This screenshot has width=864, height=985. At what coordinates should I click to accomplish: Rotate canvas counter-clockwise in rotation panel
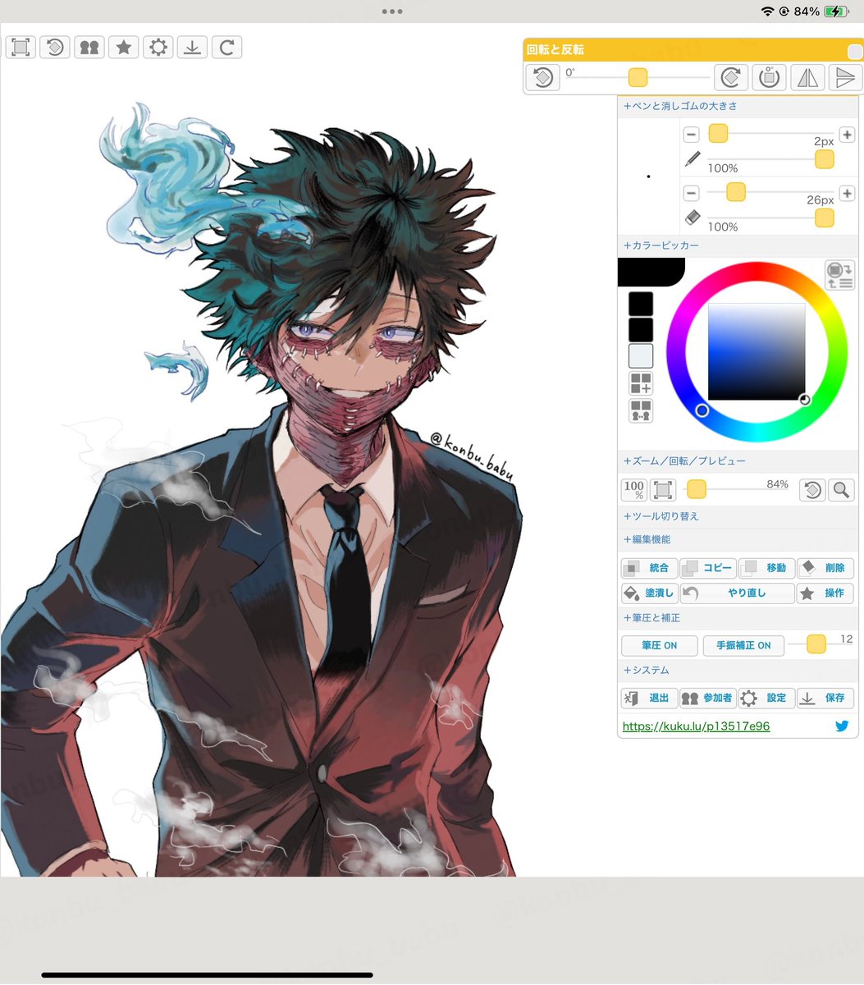542,77
